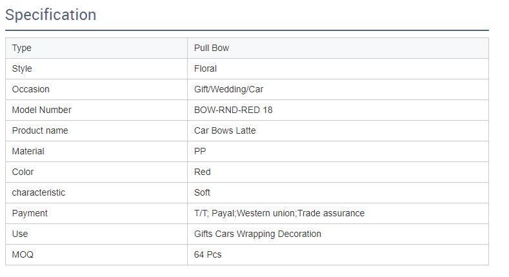Select the PP material value

[200, 151]
